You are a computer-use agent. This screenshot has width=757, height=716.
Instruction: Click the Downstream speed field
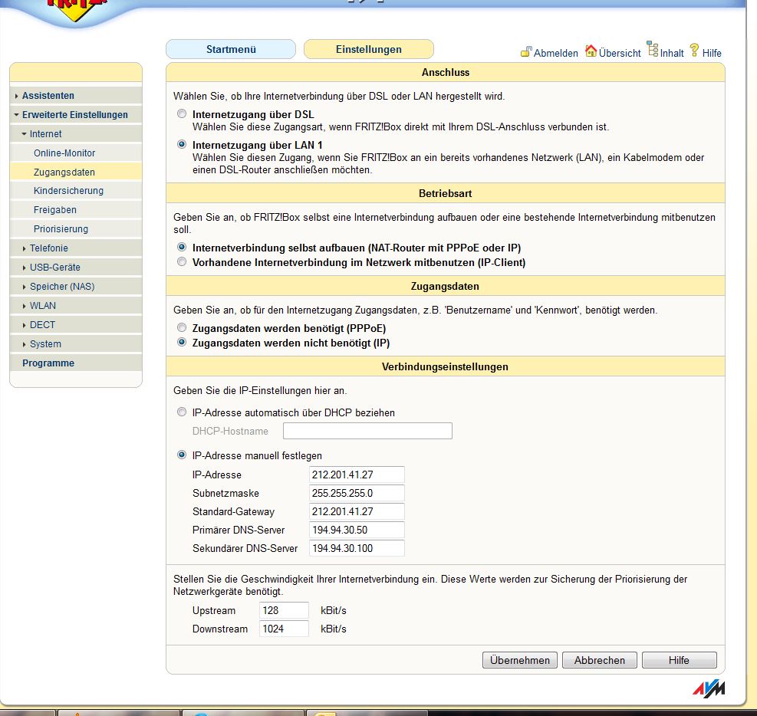(284, 629)
